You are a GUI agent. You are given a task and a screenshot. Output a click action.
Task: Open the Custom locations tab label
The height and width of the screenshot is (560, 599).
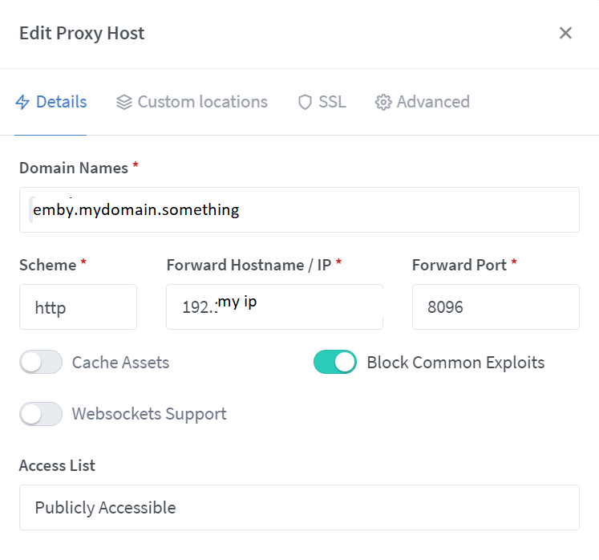tap(202, 103)
